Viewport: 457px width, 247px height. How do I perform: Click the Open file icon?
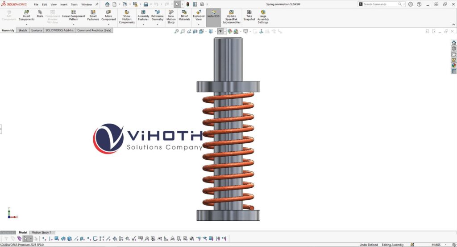(125, 4)
